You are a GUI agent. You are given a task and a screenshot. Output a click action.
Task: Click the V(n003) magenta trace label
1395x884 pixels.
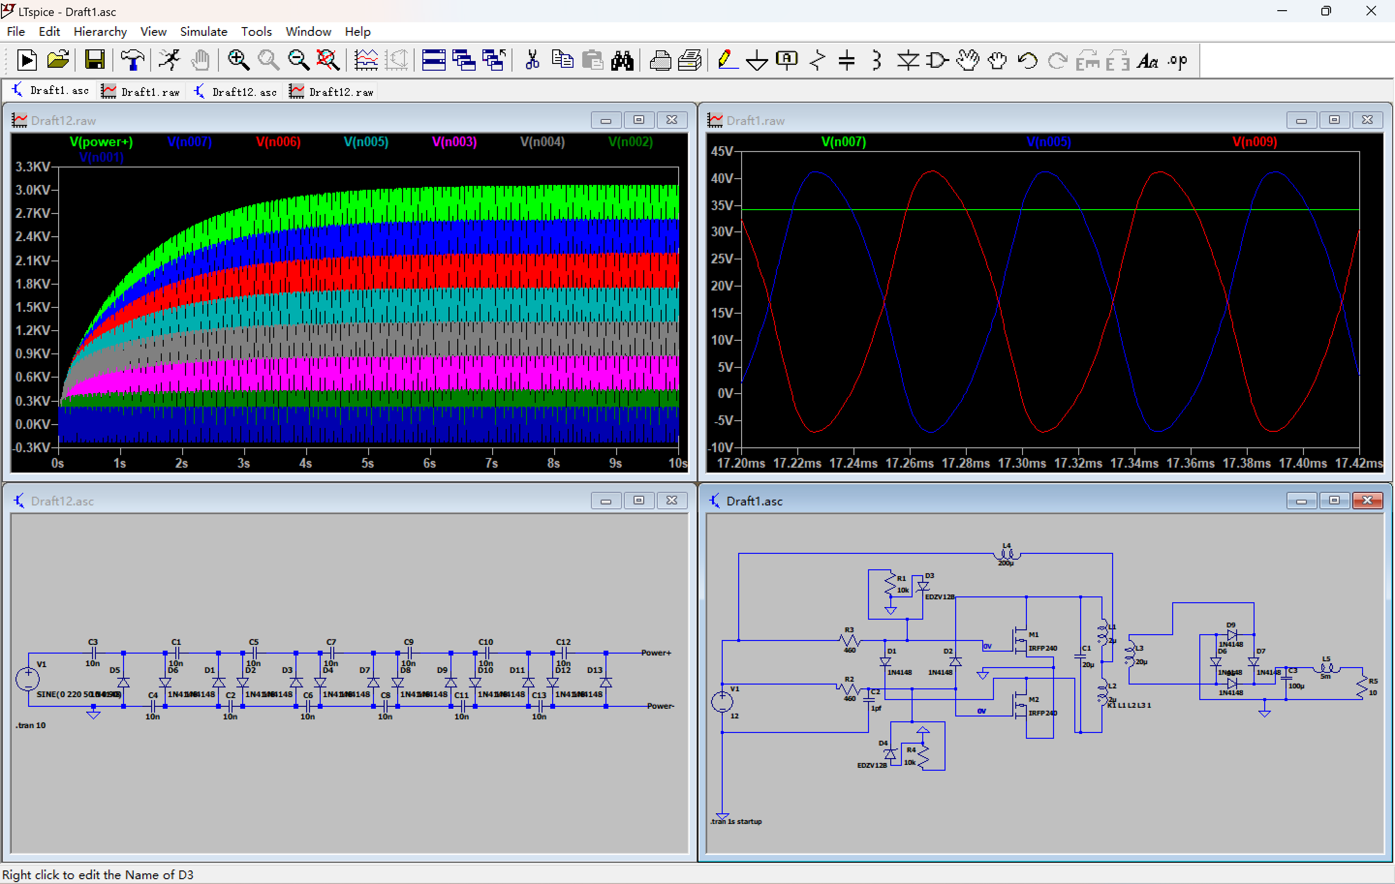coord(454,142)
